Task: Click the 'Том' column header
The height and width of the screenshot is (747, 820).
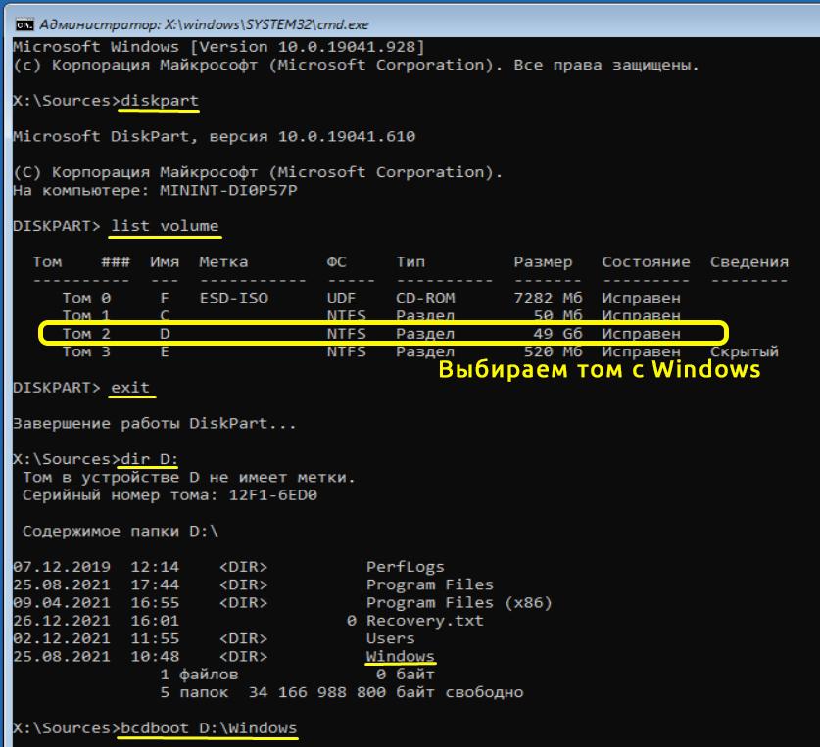Action: point(47,262)
